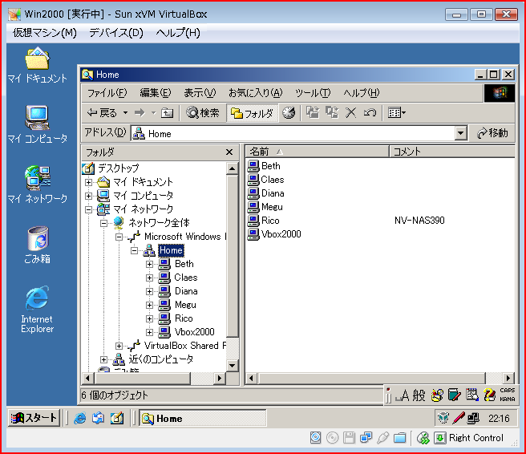Click Show Desktop quick launch icon

pyautogui.click(x=117, y=419)
